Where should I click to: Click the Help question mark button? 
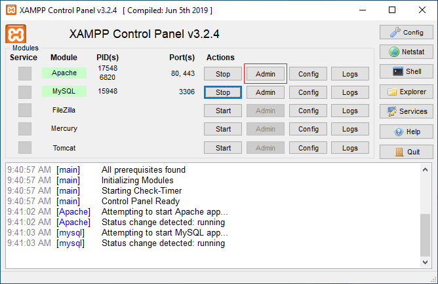pyautogui.click(x=406, y=132)
